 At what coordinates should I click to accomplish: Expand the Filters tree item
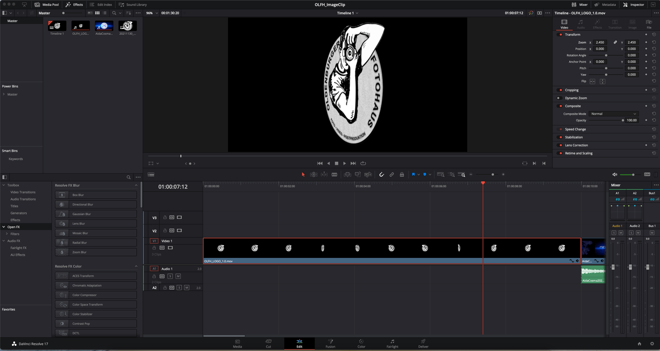click(7, 234)
